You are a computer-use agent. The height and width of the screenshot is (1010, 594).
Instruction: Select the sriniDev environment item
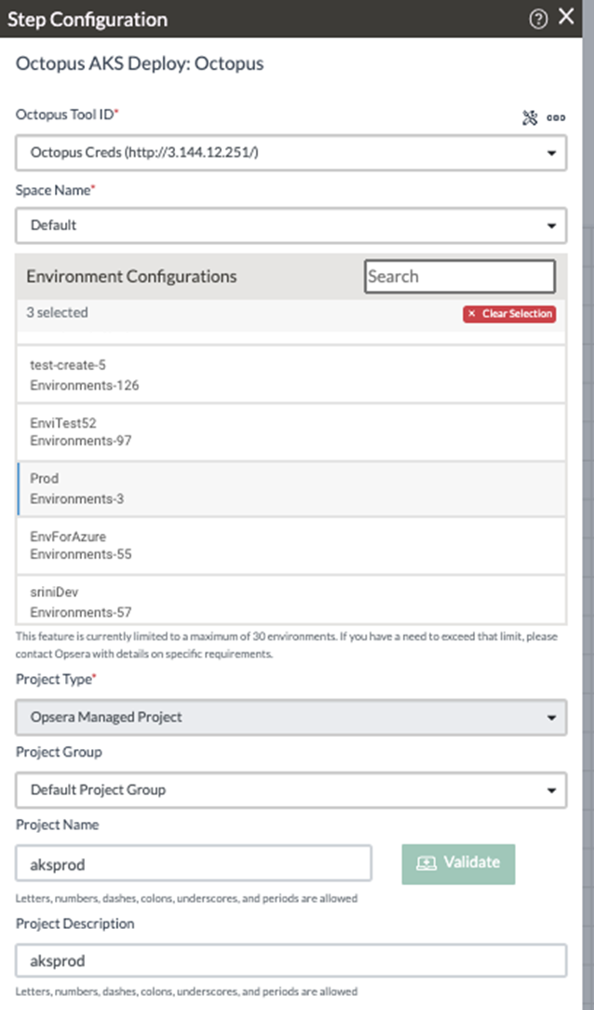[x=290, y=600]
